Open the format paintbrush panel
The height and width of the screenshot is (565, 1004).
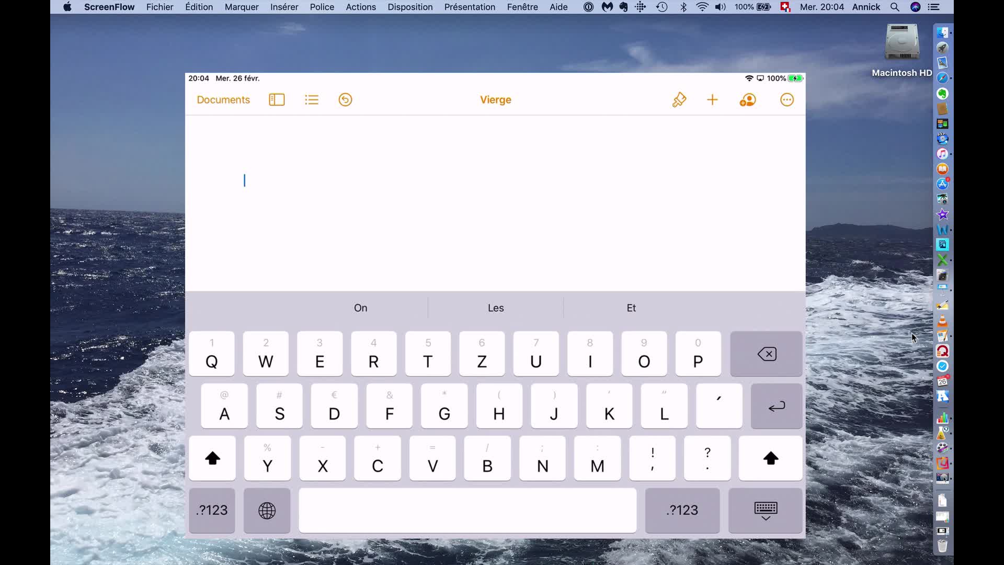pos(679,100)
